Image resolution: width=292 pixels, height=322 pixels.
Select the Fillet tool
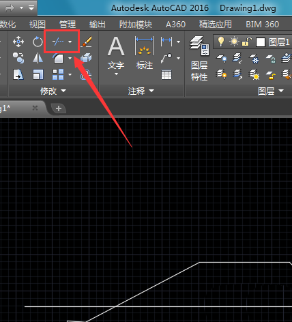pos(58,58)
